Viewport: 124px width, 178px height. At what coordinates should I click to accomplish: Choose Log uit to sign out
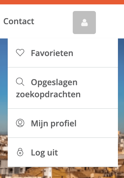[x=63, y=152]
